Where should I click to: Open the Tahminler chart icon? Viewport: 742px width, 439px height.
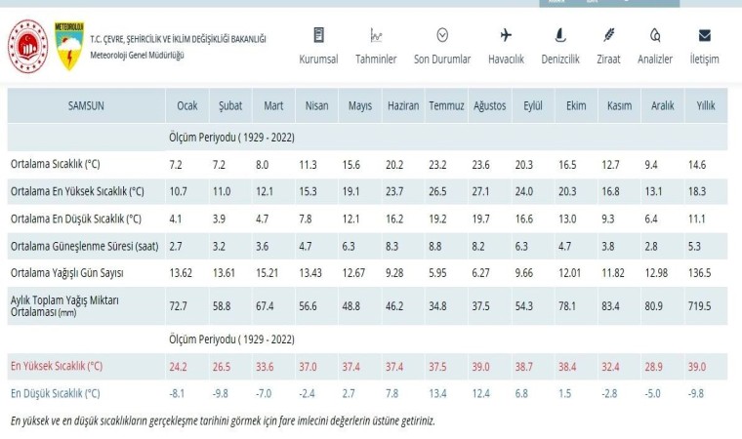(376, 36)
